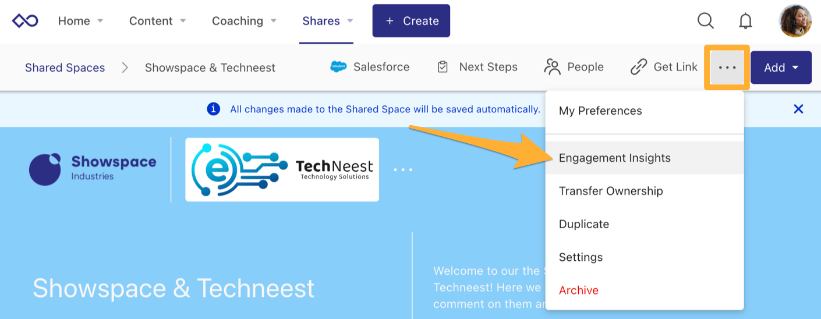The height and width of the screenshot is (319, 821).
Task: Select Engagement Insights from menu
Action: pyautogui.click(x=614, y=158)
